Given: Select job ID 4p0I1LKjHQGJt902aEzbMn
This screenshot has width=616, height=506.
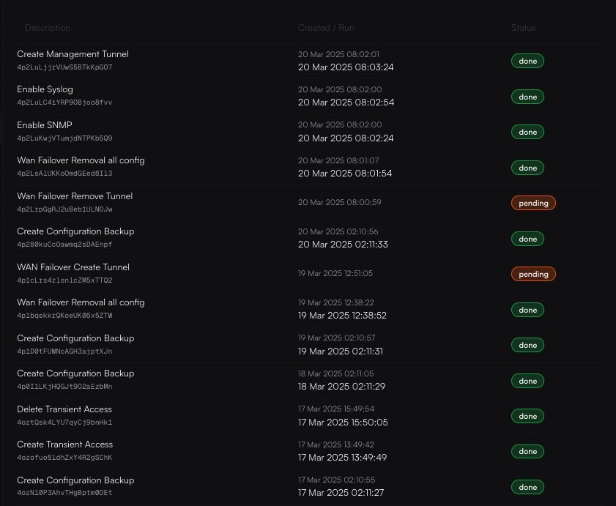Looking at the screenshot, I should 64,387.
